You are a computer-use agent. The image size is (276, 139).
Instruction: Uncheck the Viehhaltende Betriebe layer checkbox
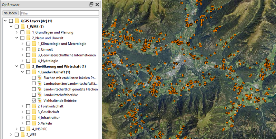[x=33, y=100]
